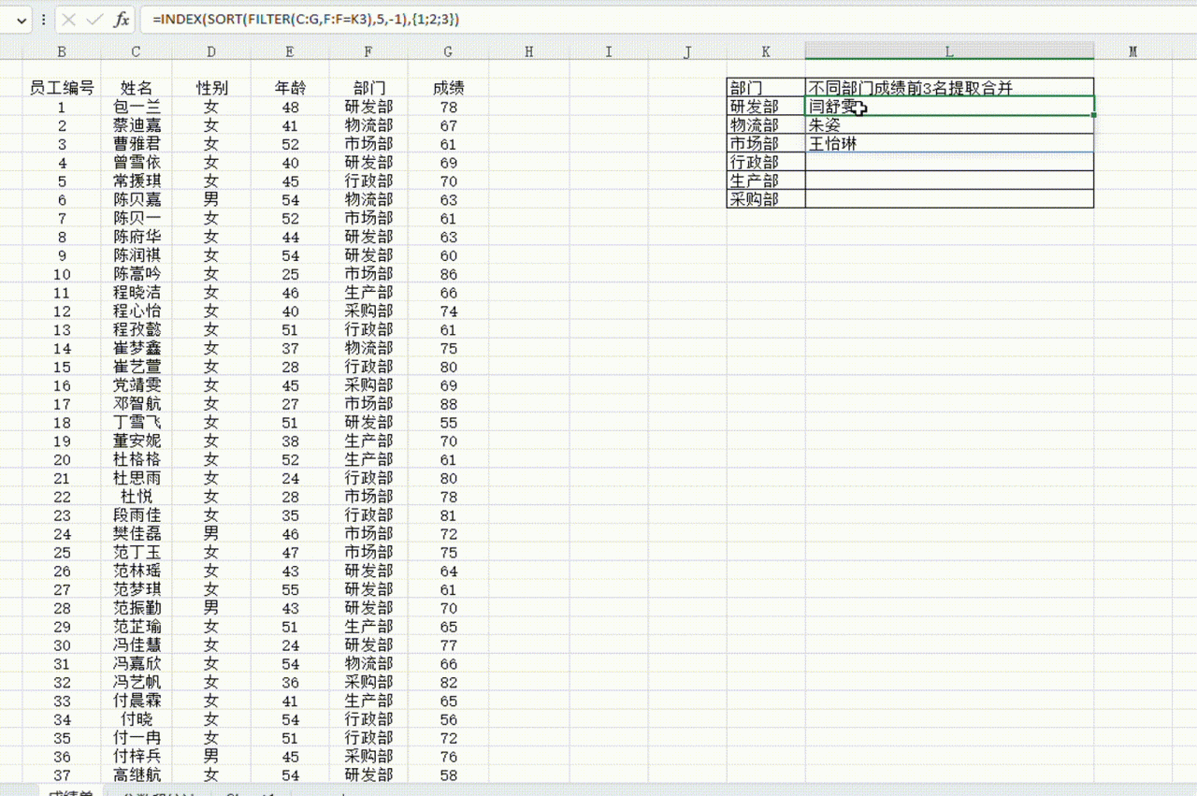Select column C header

pos(137,52)
